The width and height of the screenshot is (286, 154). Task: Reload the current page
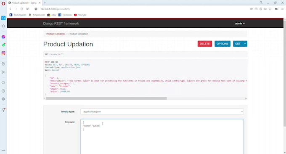tap(22, 9)
